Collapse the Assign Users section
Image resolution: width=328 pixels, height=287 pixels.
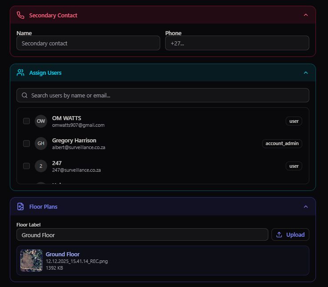click(306, 73)
